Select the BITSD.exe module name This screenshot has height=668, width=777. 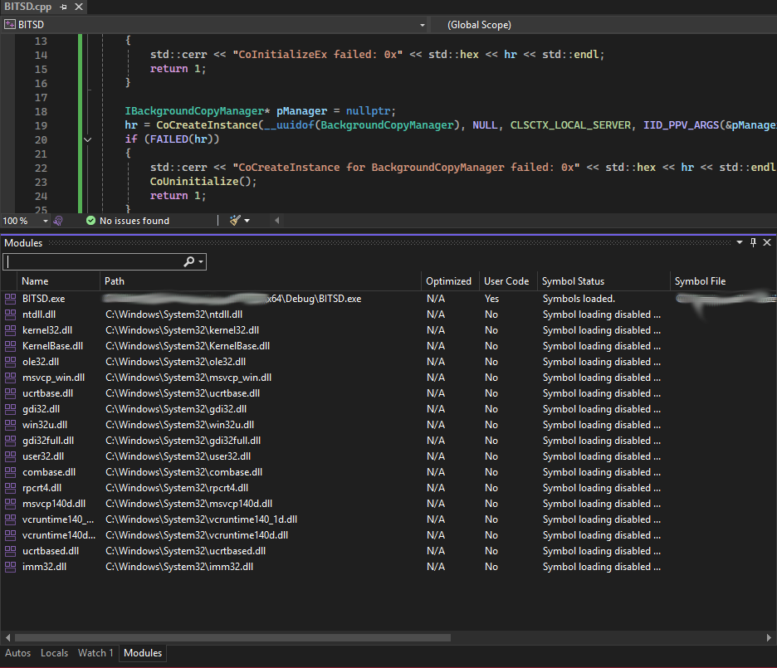pyautogui.click(x=44, y=299)
